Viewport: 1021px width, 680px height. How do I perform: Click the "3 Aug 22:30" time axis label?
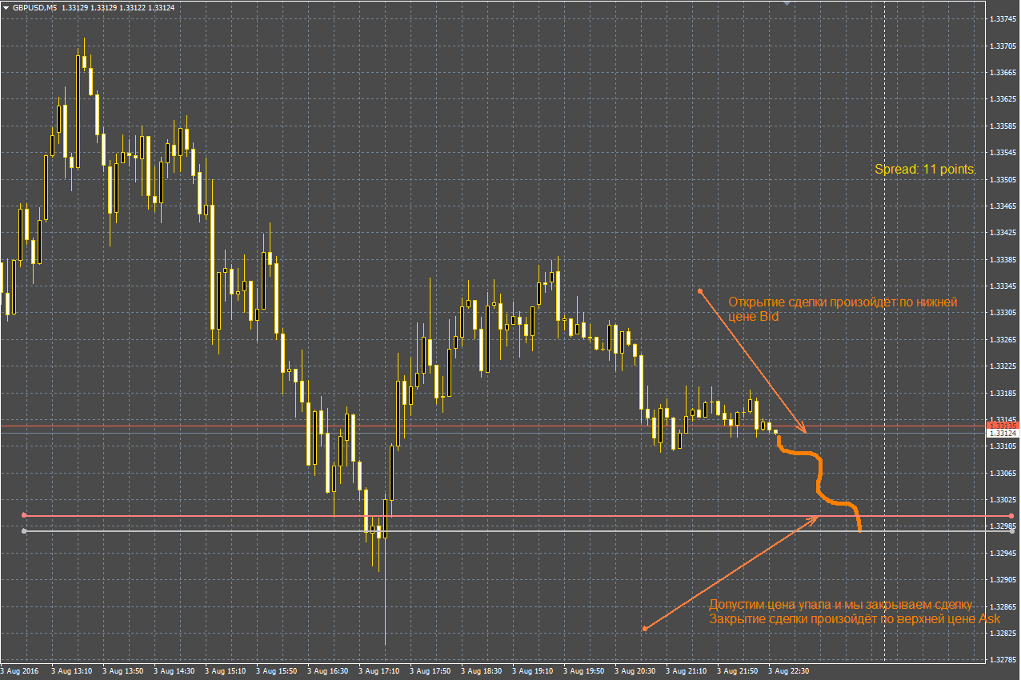click(x=790, y=670)
